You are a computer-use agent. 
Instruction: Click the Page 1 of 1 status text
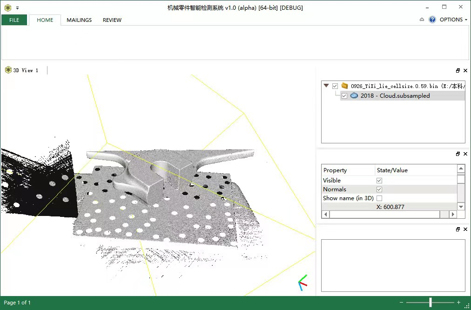17,303
